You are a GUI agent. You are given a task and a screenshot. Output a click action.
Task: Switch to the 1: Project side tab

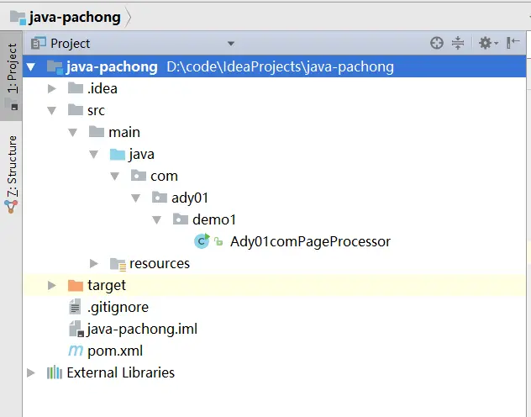coord(11,77)
